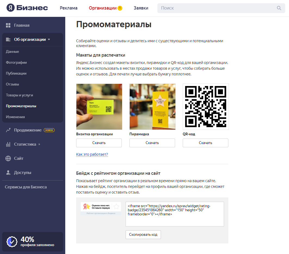The height and width of the screenshot is (254, 289).
Task: Click the Сайт globe icon
Action: click(8, 158)
